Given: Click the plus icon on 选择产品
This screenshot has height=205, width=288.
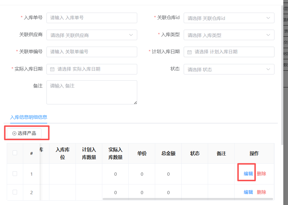Looking at the screenshot, I should pyautogui.click(x=14, y=133).
